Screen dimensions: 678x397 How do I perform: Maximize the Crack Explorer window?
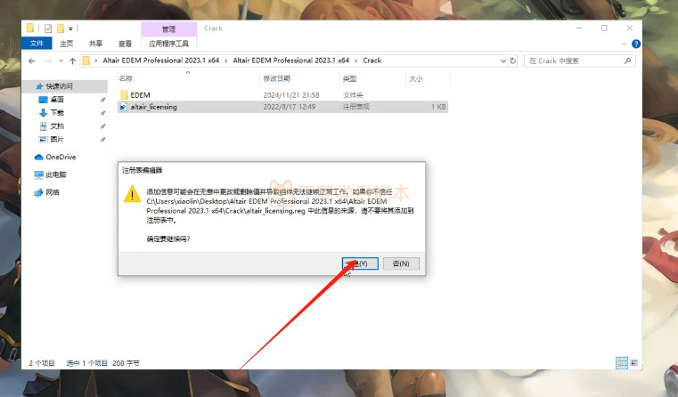pos(604,28)
